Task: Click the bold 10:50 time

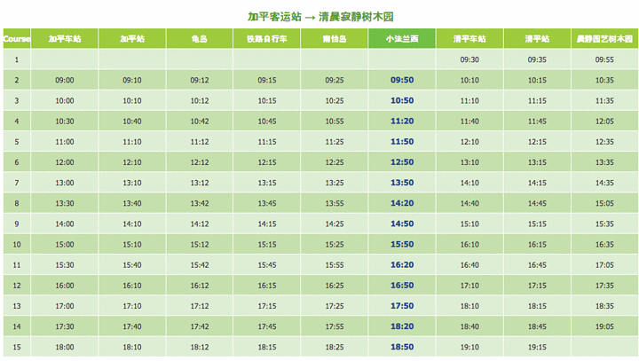Action: 402,100
